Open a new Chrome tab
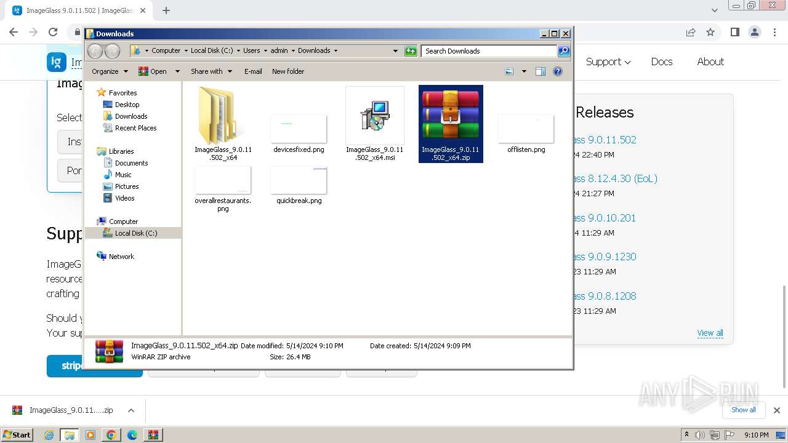Image resolution: width=788 pixels, height=443 pixels. [x=166, y=10]
